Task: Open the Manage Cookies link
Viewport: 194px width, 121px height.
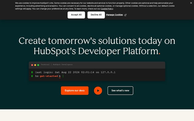Action: tap(114, 15)
